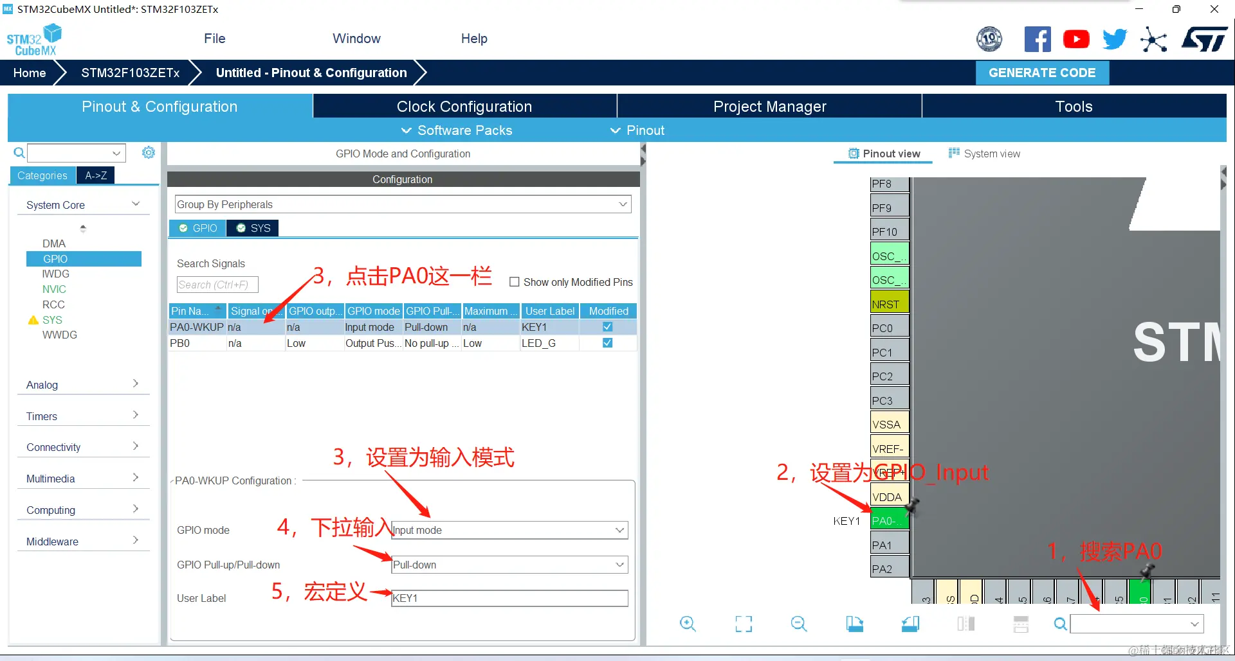
Task: Click the STM32CubeMX logo
Action: point(34,40)
